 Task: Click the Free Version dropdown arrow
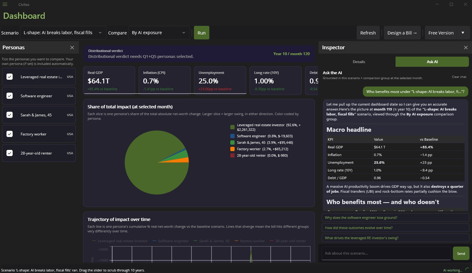click(x=463, y=33)
